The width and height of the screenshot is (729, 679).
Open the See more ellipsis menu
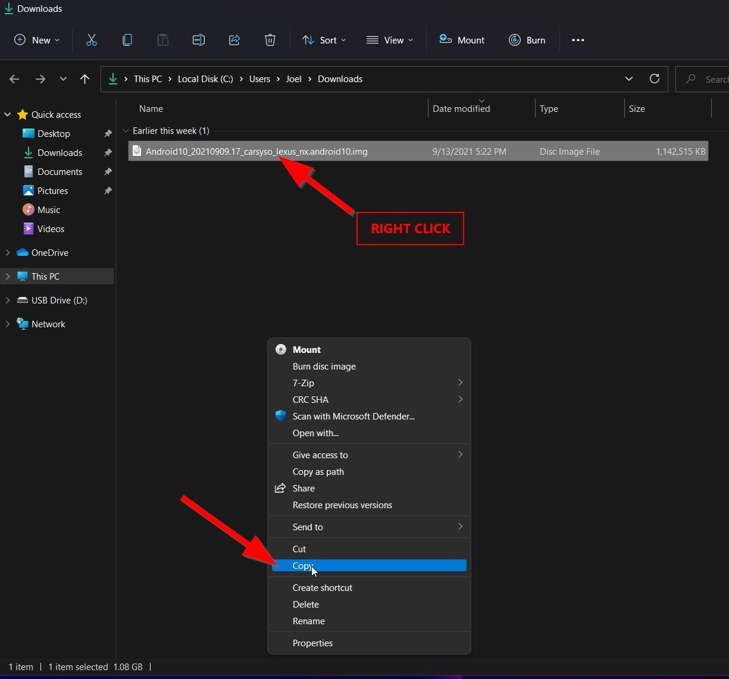click(x=578, y=40)
